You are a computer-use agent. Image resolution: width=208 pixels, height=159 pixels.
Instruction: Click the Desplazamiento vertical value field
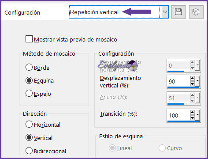tap(178, 81)
